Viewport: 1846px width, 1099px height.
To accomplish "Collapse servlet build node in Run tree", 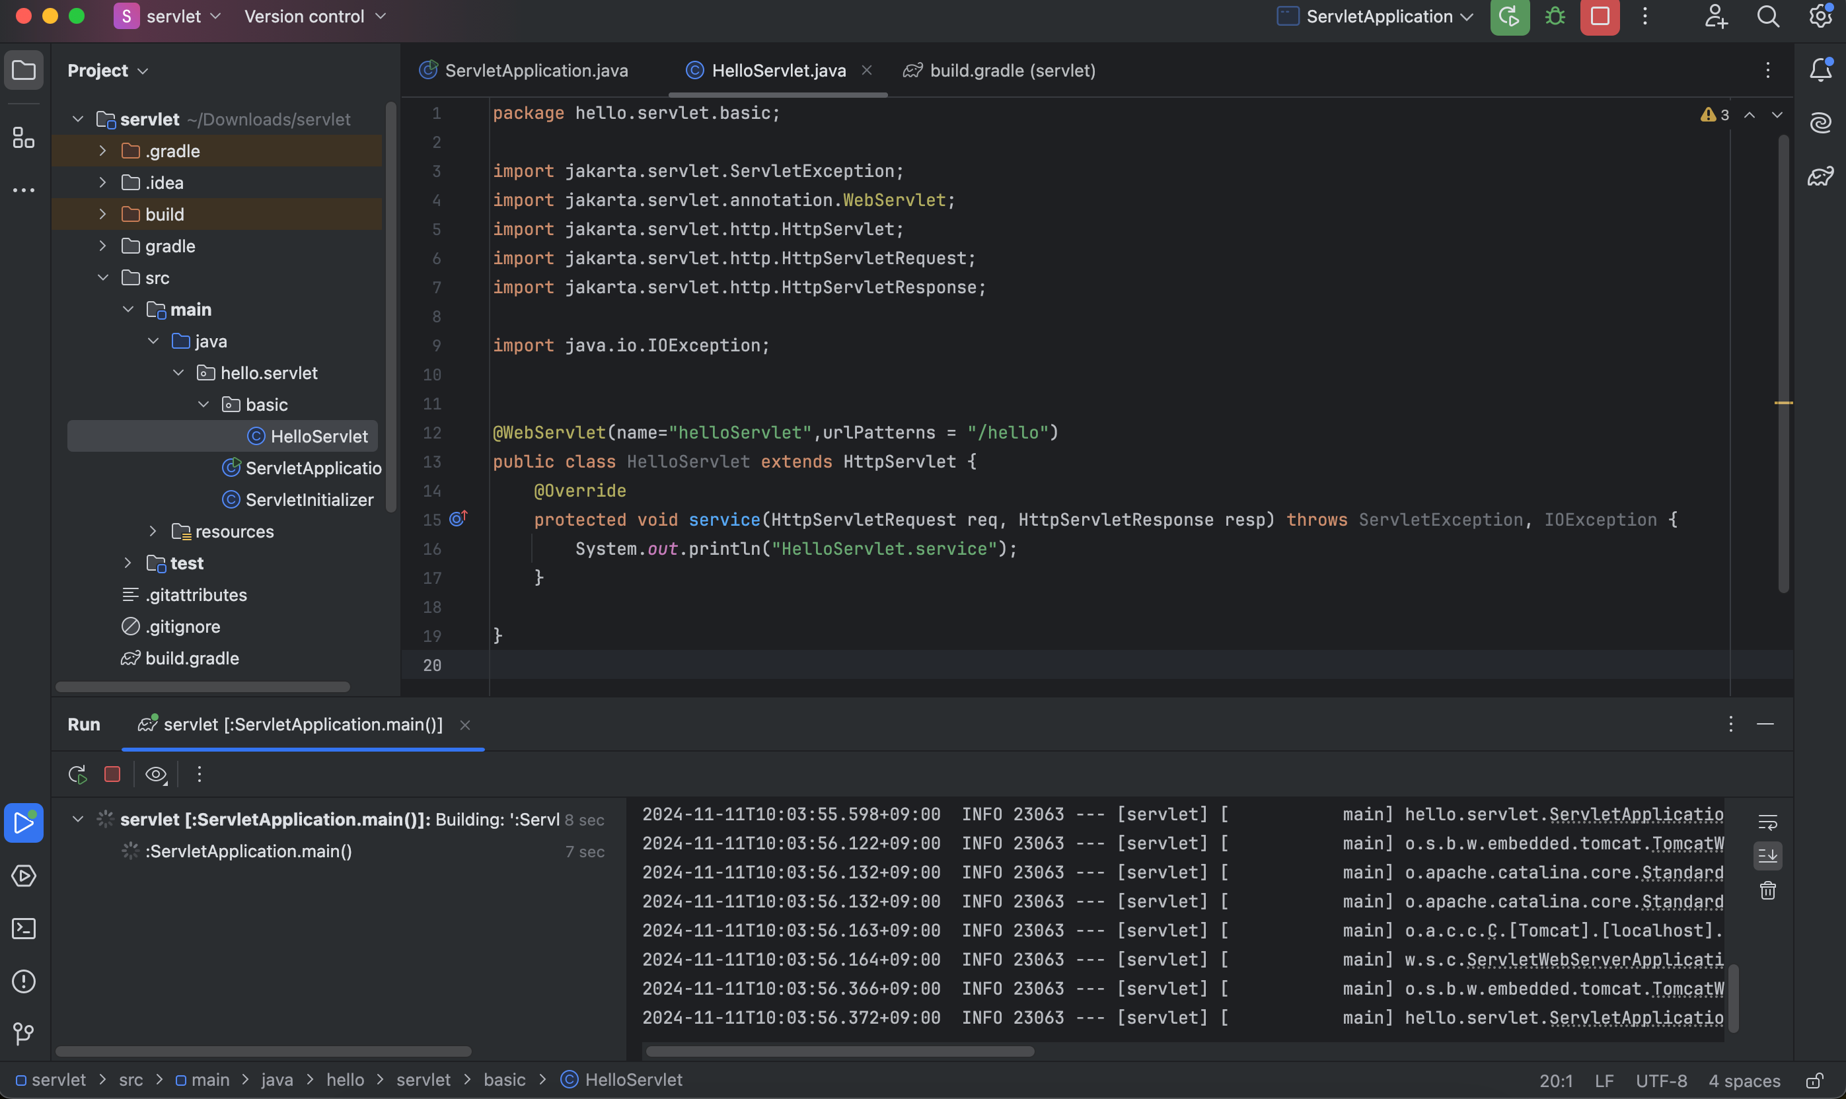I will click(78, 820).
